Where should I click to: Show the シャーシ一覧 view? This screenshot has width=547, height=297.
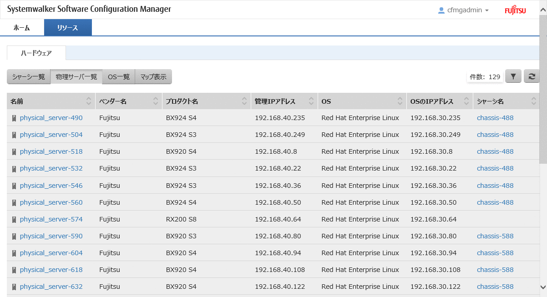29,77
